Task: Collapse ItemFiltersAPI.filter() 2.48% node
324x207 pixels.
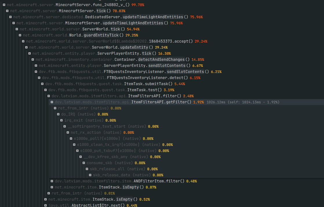Action: (49, 96)
